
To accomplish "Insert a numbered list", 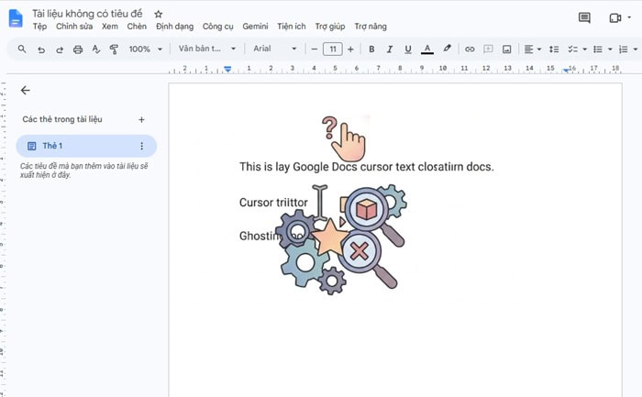I will 623,50.
